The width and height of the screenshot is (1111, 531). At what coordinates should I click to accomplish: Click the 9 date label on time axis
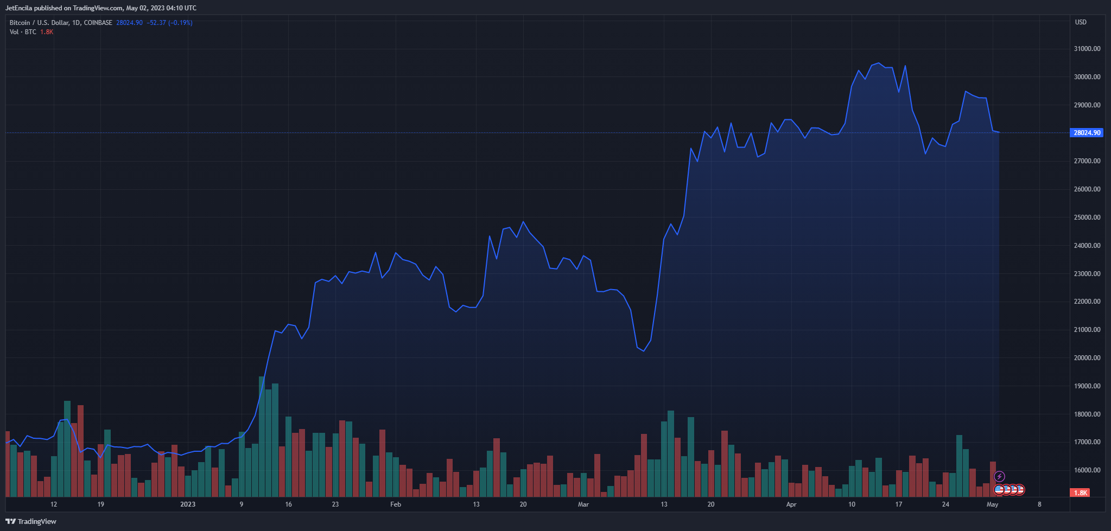[x=242, y=504]
